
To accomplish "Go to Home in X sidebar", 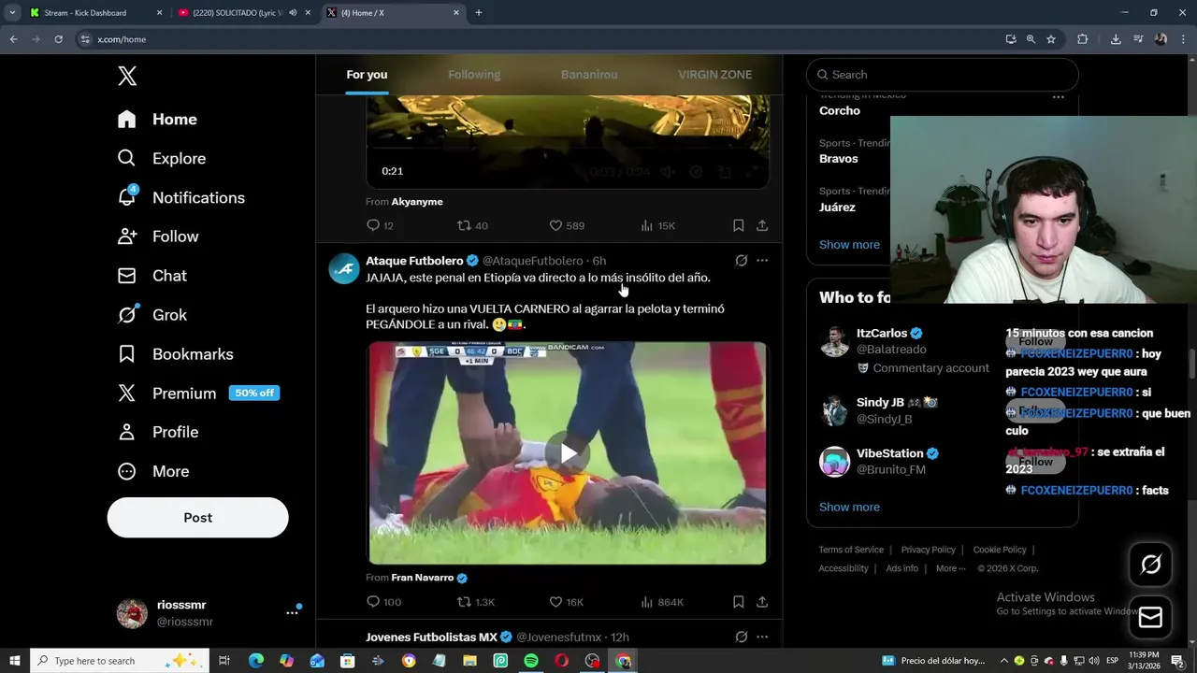I will (157, 119).
